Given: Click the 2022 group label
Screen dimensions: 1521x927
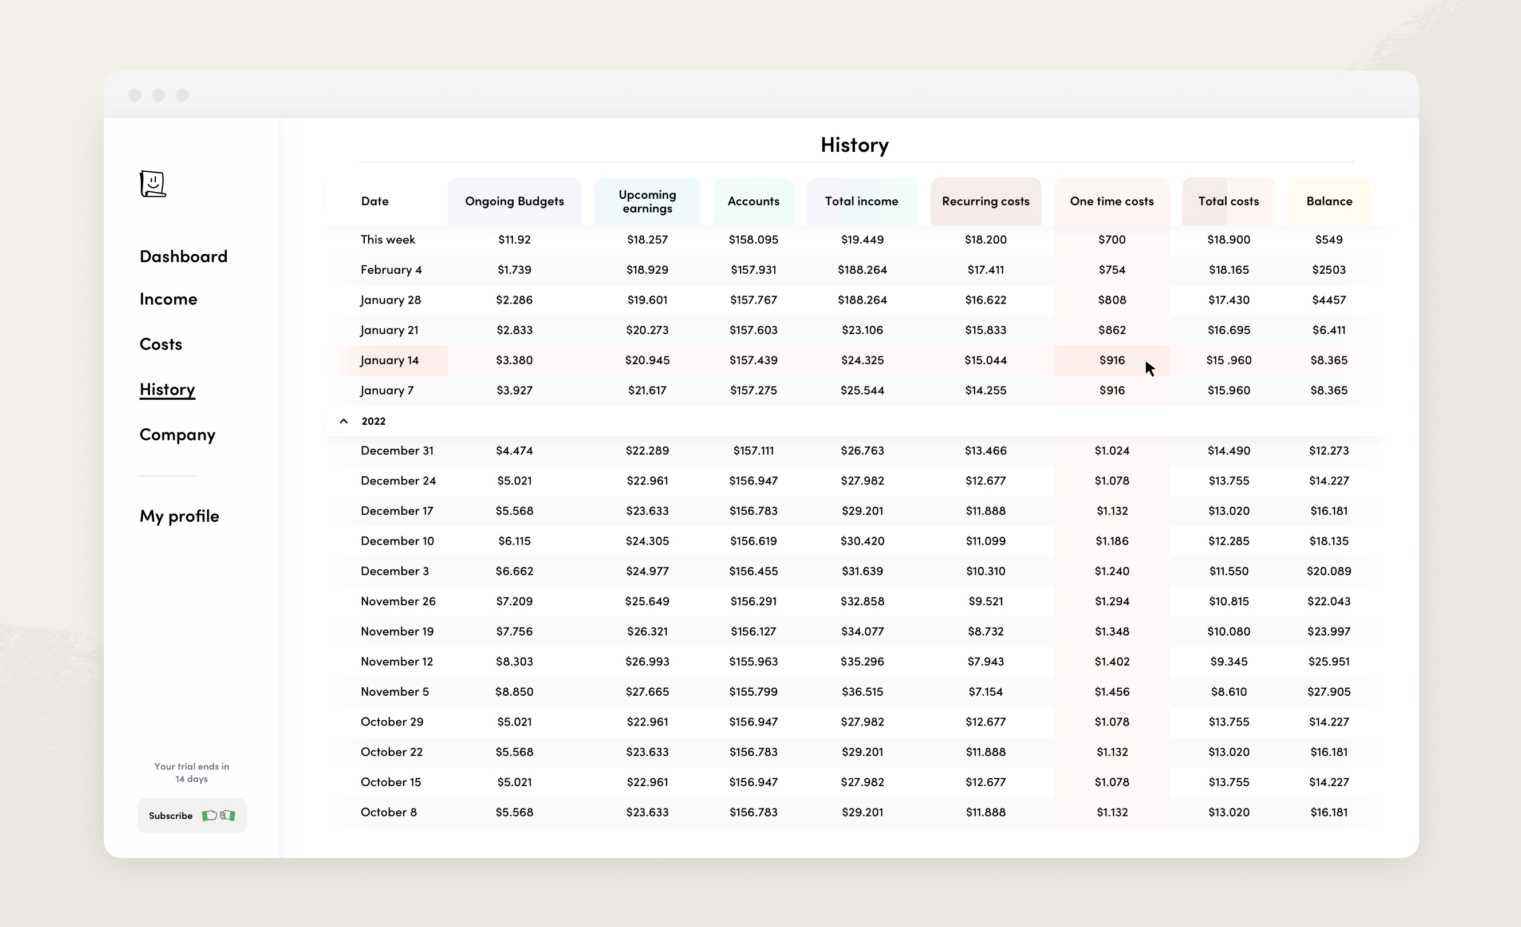Looking at the screenshot, I should click(373, 421).
